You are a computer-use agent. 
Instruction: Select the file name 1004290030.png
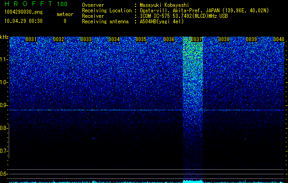[24, 12]
